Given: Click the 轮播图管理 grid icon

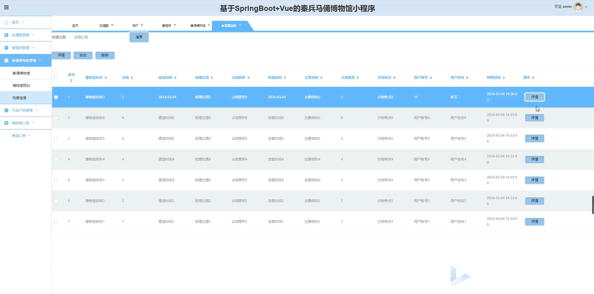Looking at the screenshot, I should click(x=6, y=35).
